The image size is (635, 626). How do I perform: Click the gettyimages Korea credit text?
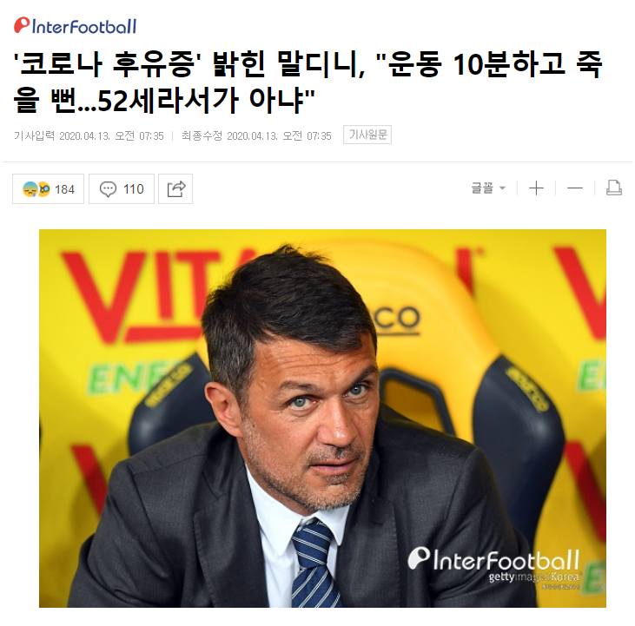pyautogui.click(x=535, y=577)
